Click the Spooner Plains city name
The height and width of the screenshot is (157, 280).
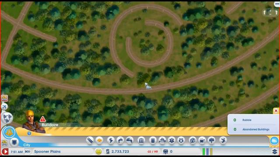pos(47,151)
